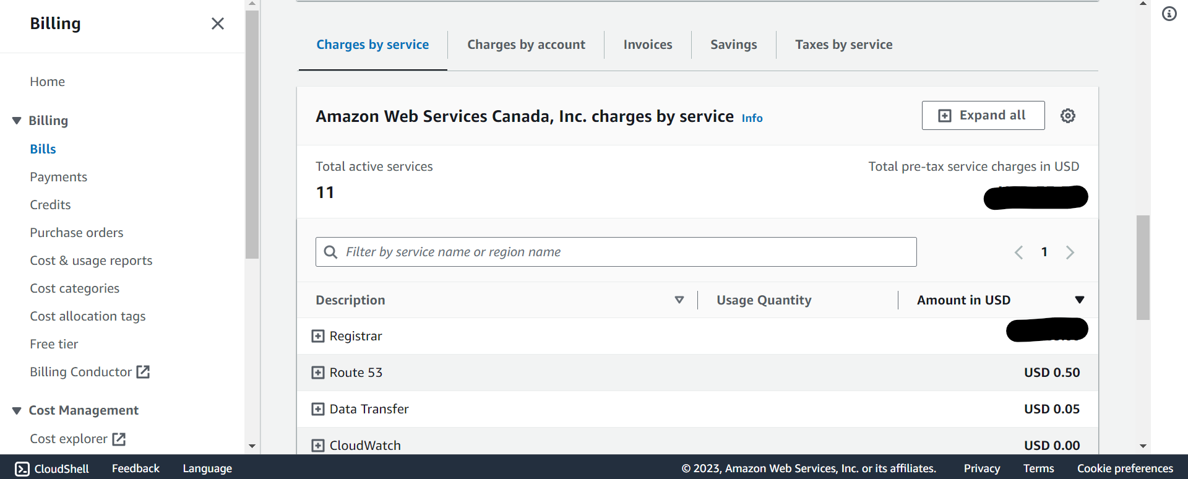Screen dimensions: 1188x479
Task: Expand the Registrar service row
Action: tap(318, 336)
